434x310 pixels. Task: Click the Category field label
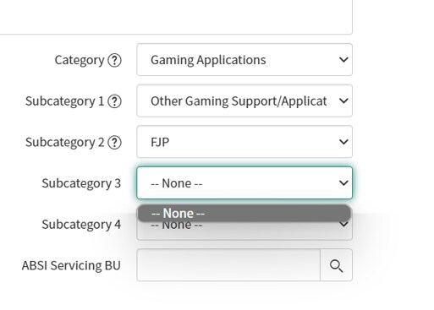80,60
